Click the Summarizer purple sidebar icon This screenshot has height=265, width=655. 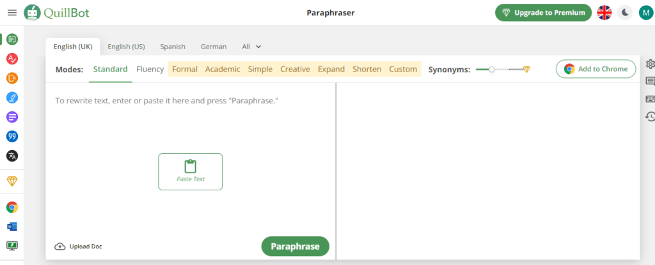[12, 117]
